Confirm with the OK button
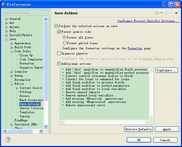Image resolution: width=182 pixels, height=147 pixels. [139, 140]
